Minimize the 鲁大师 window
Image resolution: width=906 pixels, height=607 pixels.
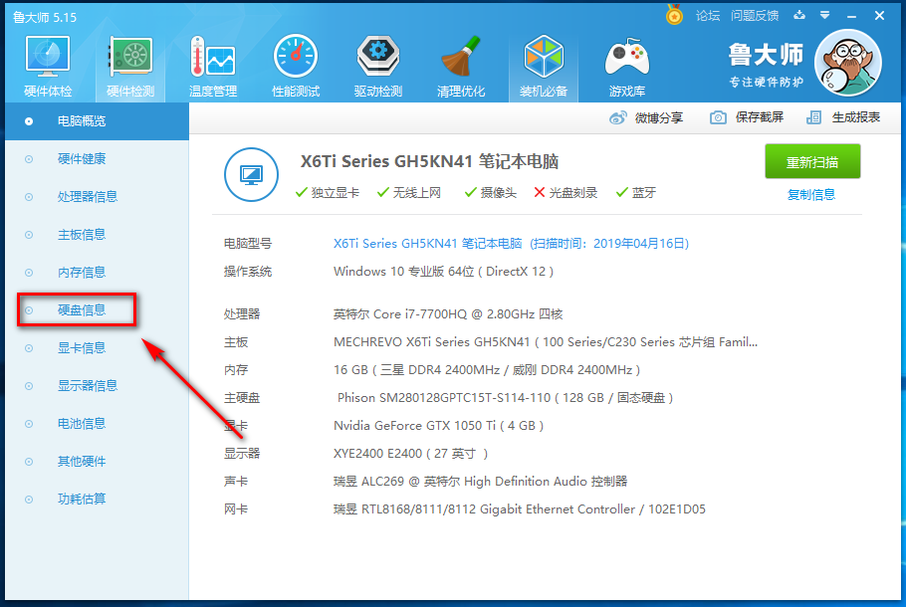pos(851,16)
